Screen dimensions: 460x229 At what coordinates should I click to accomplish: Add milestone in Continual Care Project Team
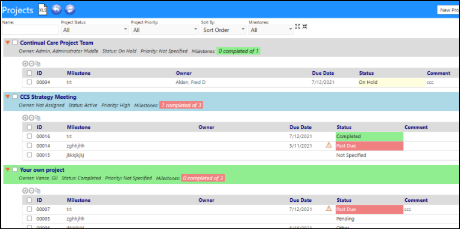tap(25, 64)
